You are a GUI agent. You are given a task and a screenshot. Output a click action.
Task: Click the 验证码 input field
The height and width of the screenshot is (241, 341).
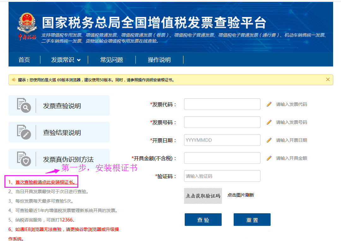tap(222, 176)
